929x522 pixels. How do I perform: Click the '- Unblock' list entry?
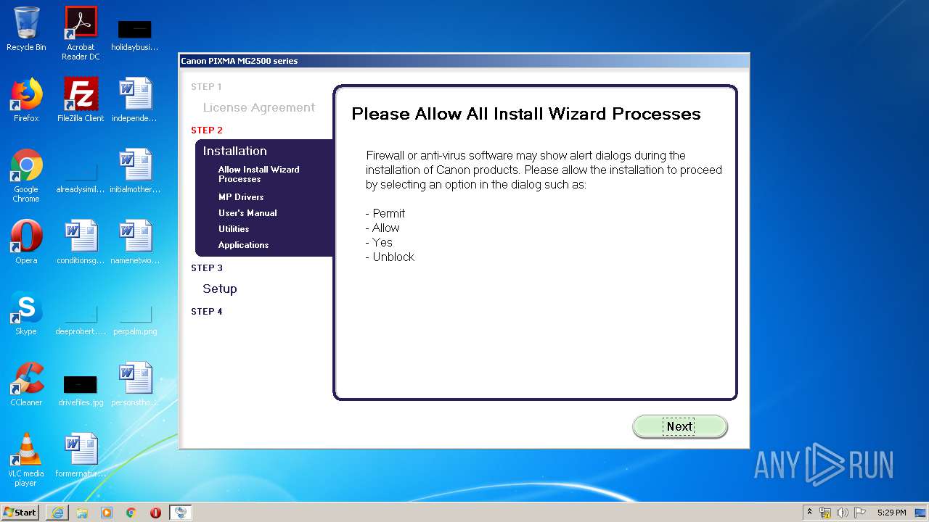[390, 257]
